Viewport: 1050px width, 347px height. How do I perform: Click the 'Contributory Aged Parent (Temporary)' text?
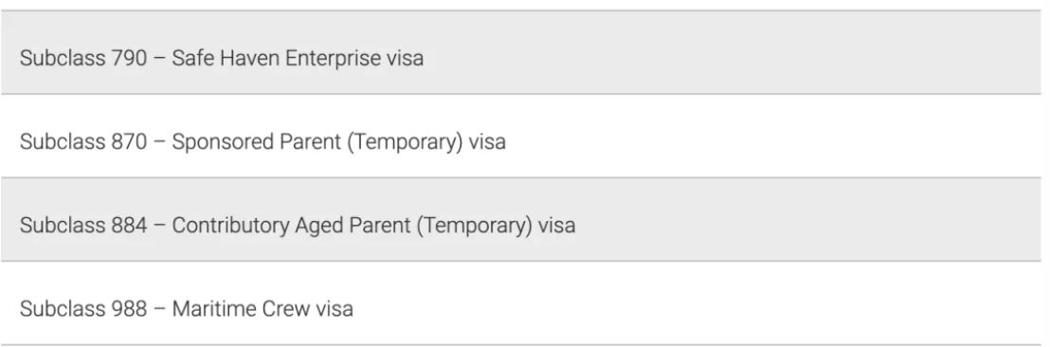tap(353, 226)
